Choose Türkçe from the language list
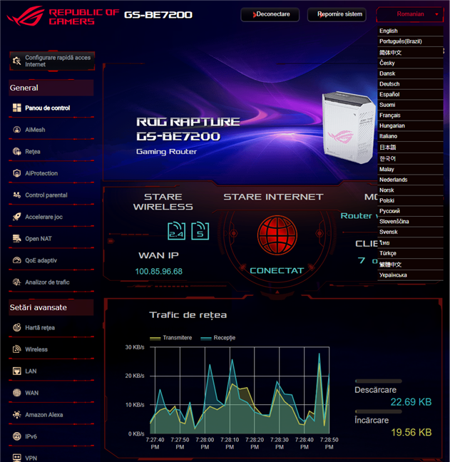The image size is (450, 462). [410, 253]
